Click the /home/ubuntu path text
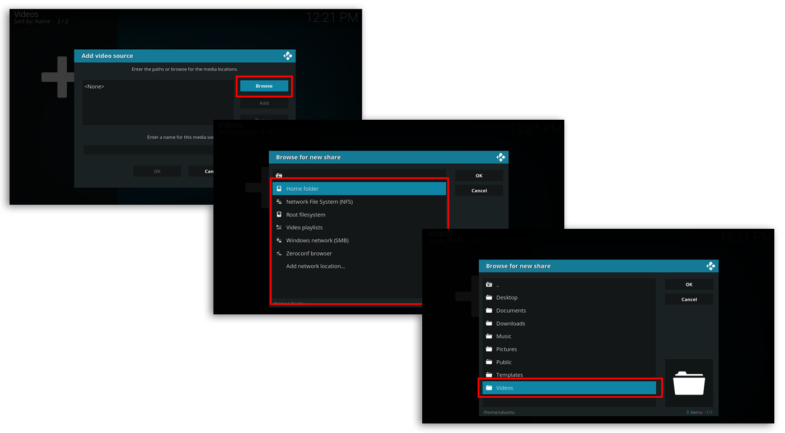 (x=499, y=412)
